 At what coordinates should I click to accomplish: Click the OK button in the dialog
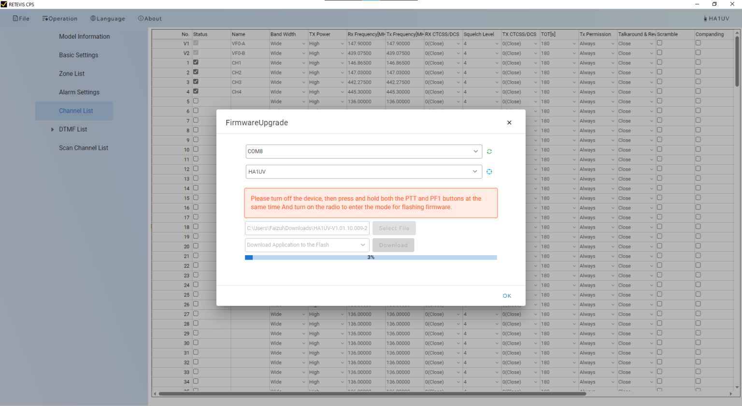pos(507,296)
